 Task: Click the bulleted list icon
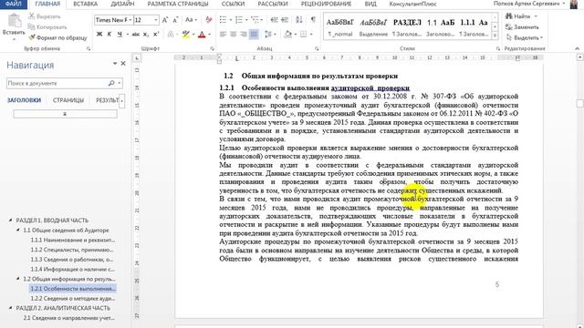pyautogui.click(x=223, y=20)
